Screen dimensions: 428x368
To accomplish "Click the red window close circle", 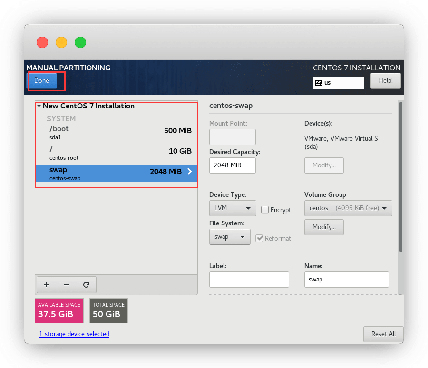I will 42,42.
